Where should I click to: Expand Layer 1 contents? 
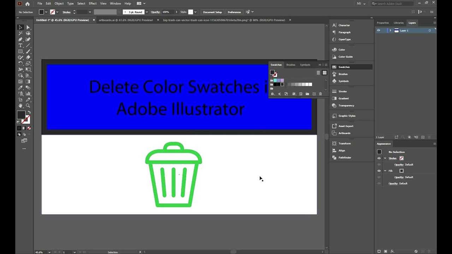point(390,30)
